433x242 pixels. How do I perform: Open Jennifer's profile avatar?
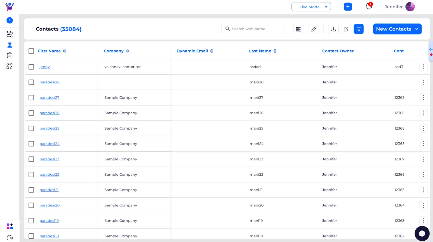(410, 7)
